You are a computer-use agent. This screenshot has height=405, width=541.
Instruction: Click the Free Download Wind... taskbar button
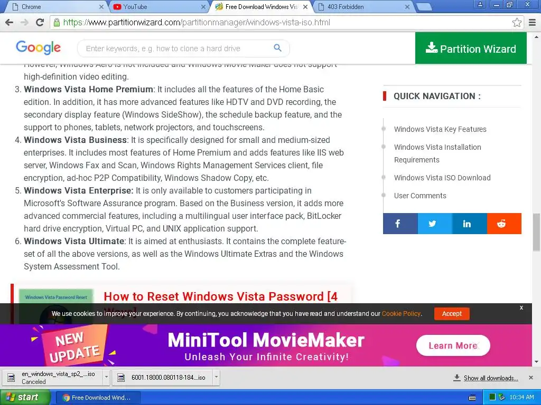[98, 398]
